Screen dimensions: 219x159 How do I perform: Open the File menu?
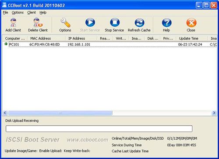(x=5, y=13)
